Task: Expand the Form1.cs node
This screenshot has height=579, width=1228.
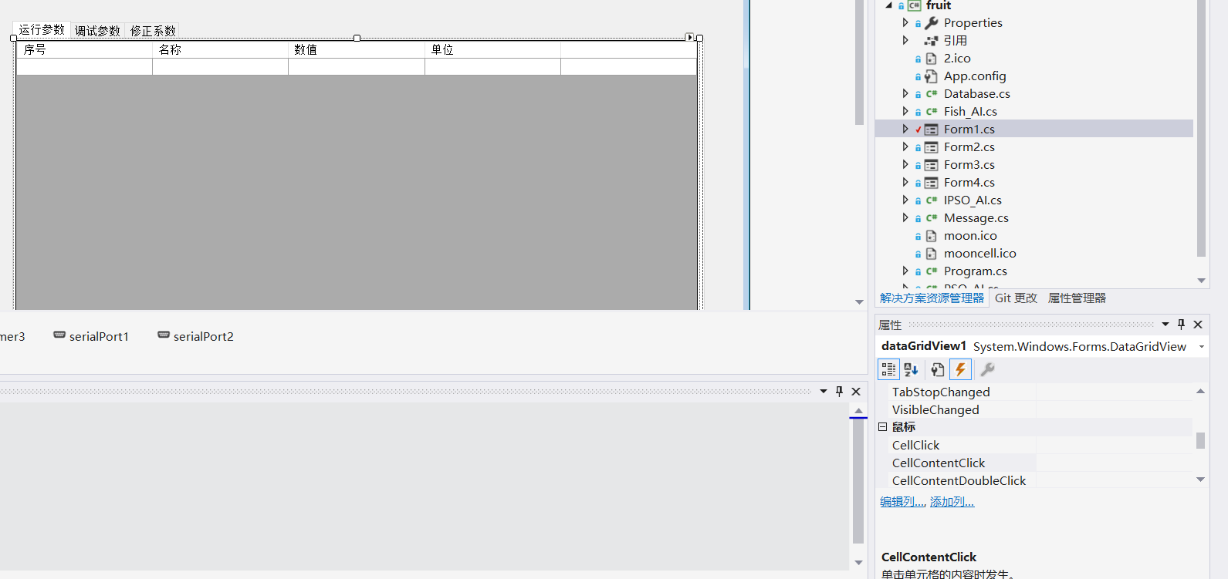Action: tap(905, 130)
